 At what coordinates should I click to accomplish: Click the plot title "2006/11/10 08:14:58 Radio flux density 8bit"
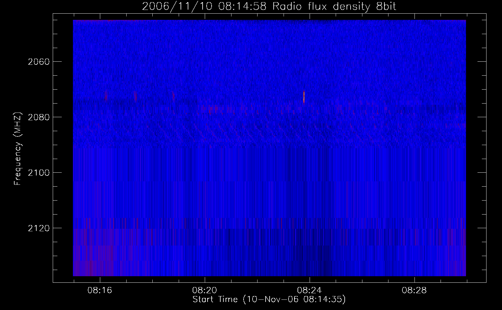click(269, 7)
